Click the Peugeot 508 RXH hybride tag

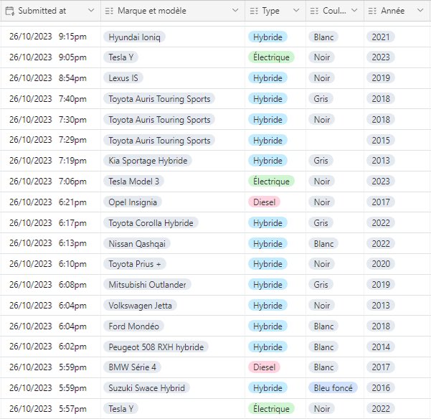tap(156, 347)
